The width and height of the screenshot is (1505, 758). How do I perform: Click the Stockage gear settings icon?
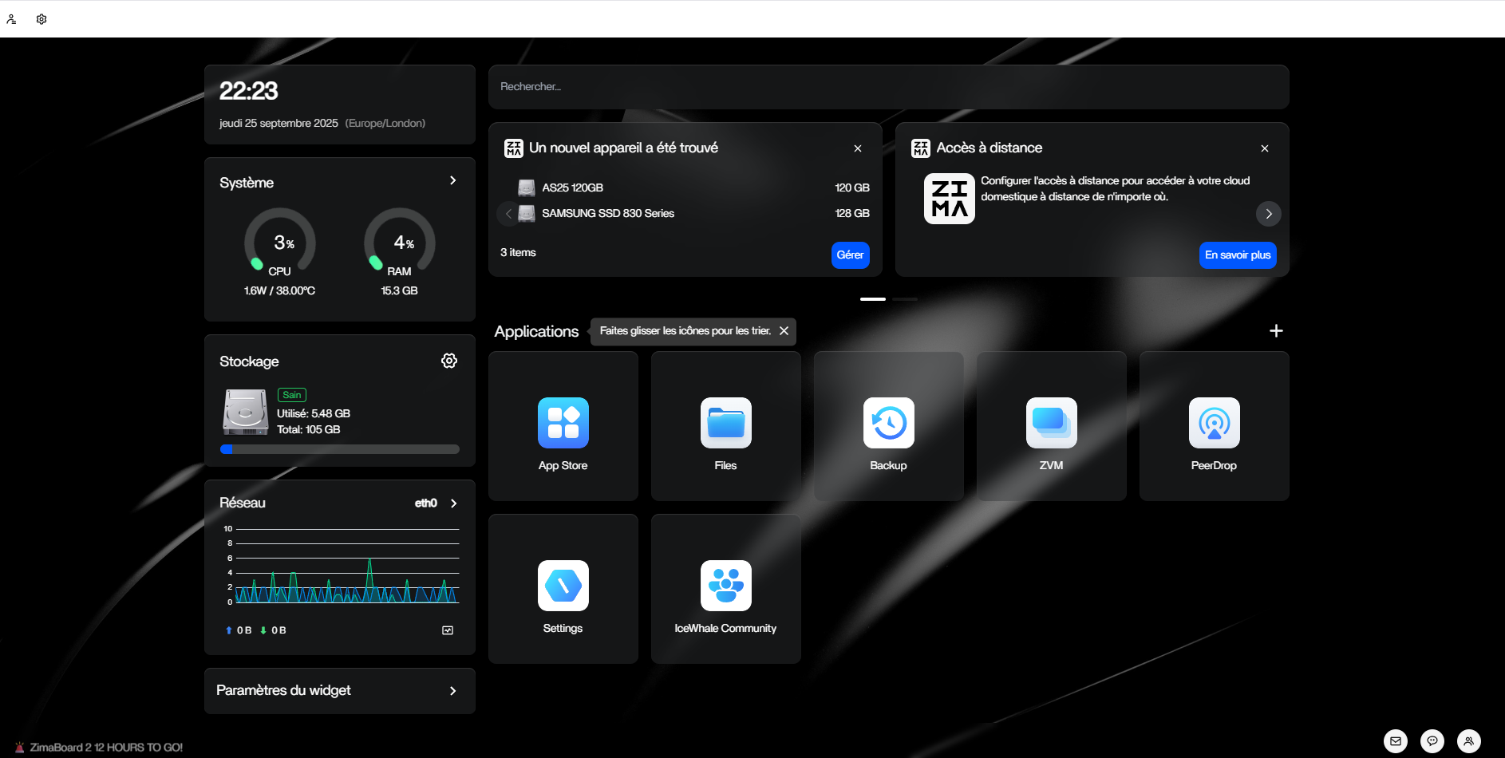[449, 361]
